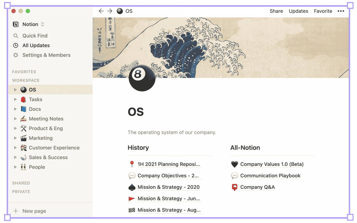Click the red flag icon for Mission & Strategy Jun
The width and height of the screenshot is (357, 223).
pyautogui.click(x=132, y=198)
